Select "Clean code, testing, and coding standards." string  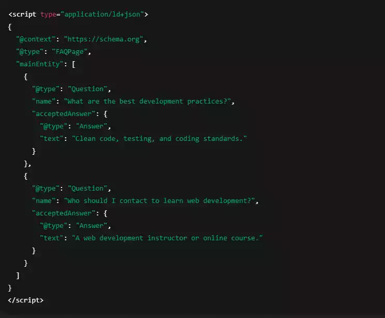click(160, 138)
